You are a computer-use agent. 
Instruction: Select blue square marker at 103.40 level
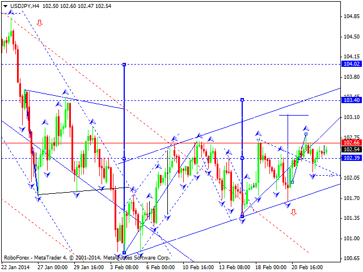(242, 100)
